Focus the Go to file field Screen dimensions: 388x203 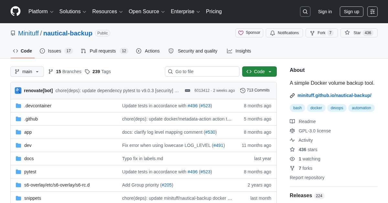tap(202, 72)
